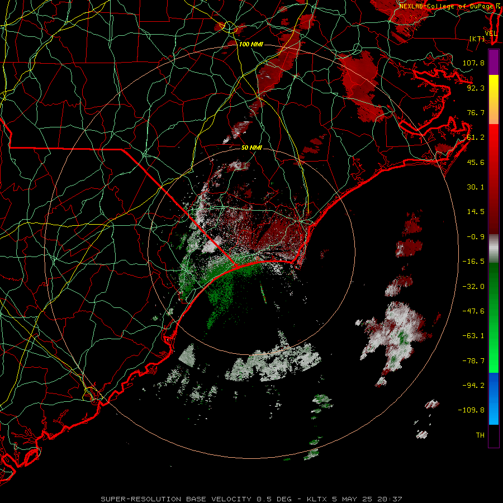Click the 50 NMI range ring label

[x=252, y=148]
